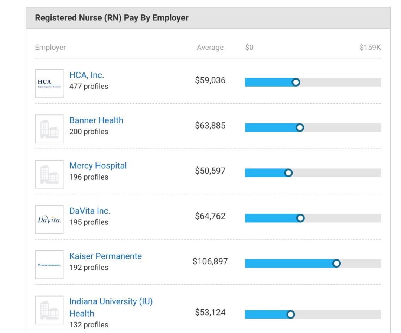
Task: Click the 192 profiles text
Action: 89,268
